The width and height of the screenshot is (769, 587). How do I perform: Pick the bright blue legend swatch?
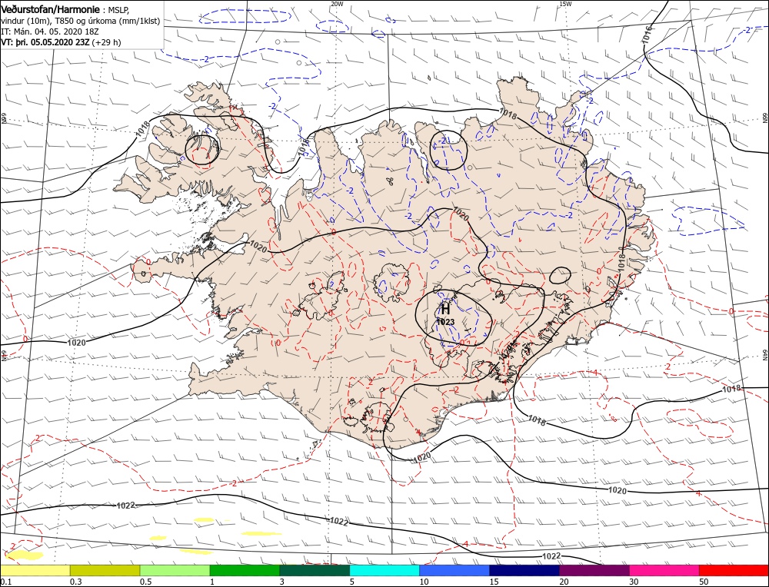tap(454, 570)
